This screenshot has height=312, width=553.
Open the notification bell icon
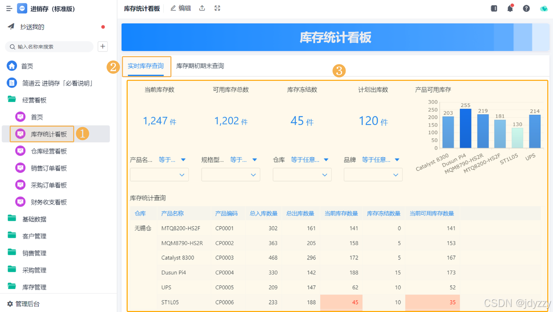(x=510, y=8)
